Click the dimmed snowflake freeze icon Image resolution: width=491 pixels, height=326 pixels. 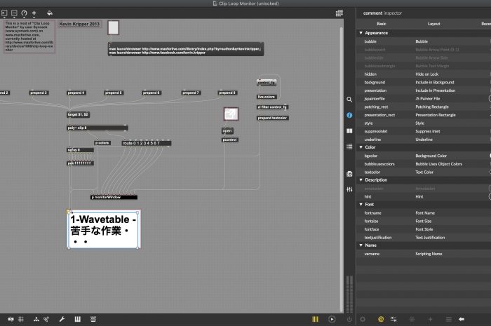click(412, 319)
